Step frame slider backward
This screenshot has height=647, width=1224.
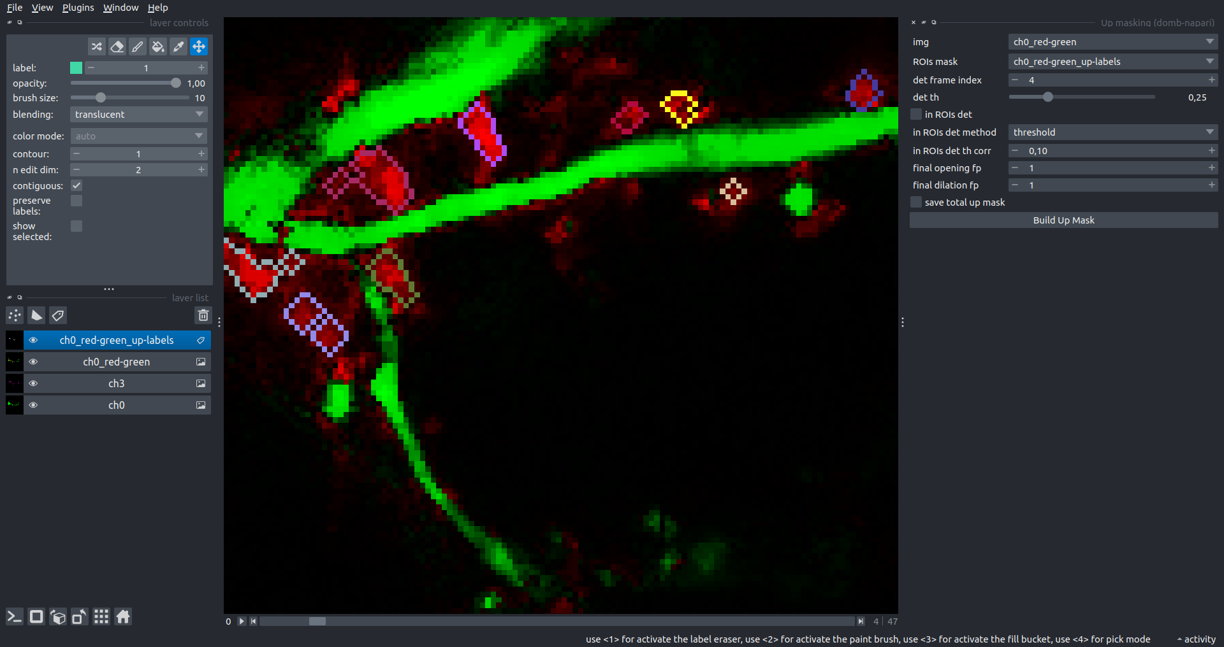pyautogui.click(x=254, y=622)
